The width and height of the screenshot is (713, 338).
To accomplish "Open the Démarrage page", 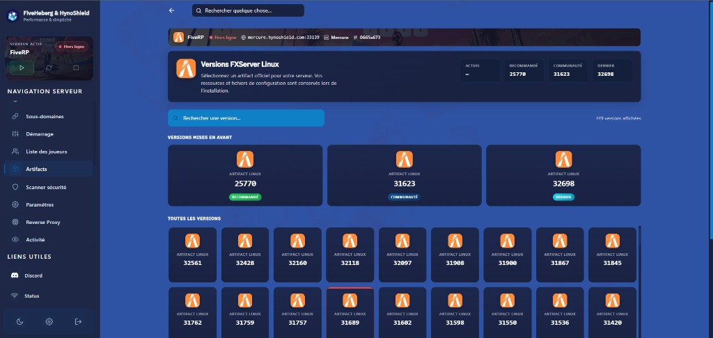I will pos(48,134).
